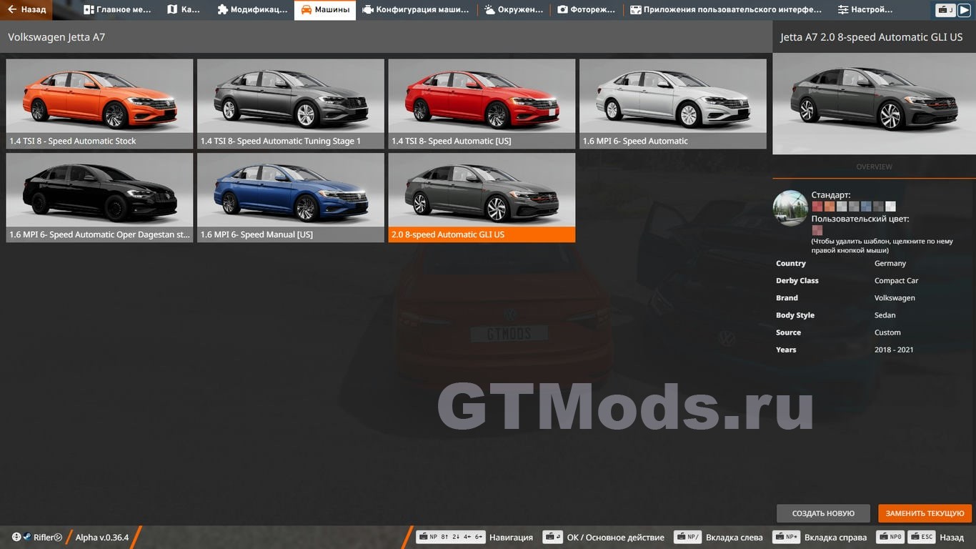Click the Enter key icon for OK action
The height and width of the screenshot is (549, 976).
pos(552,537)
